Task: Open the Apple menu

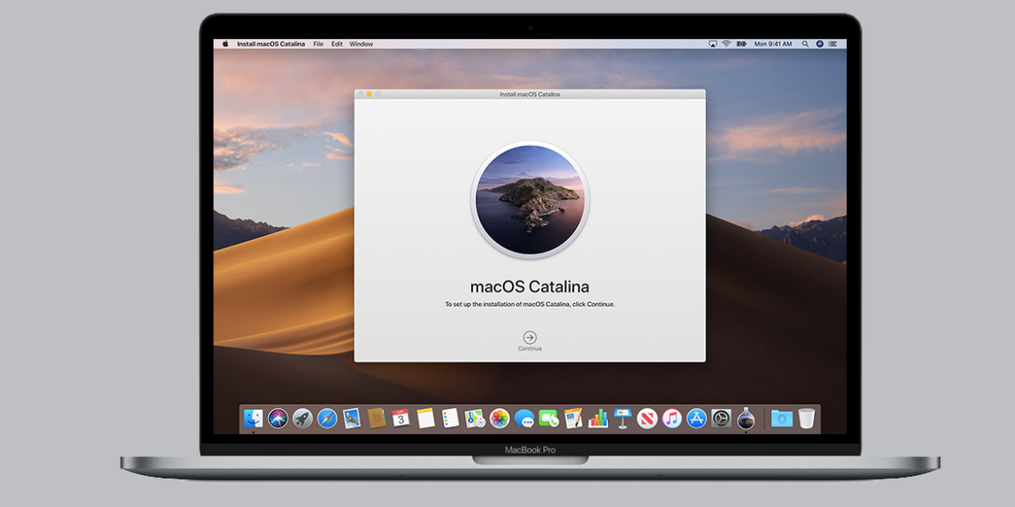Action: 225,44
